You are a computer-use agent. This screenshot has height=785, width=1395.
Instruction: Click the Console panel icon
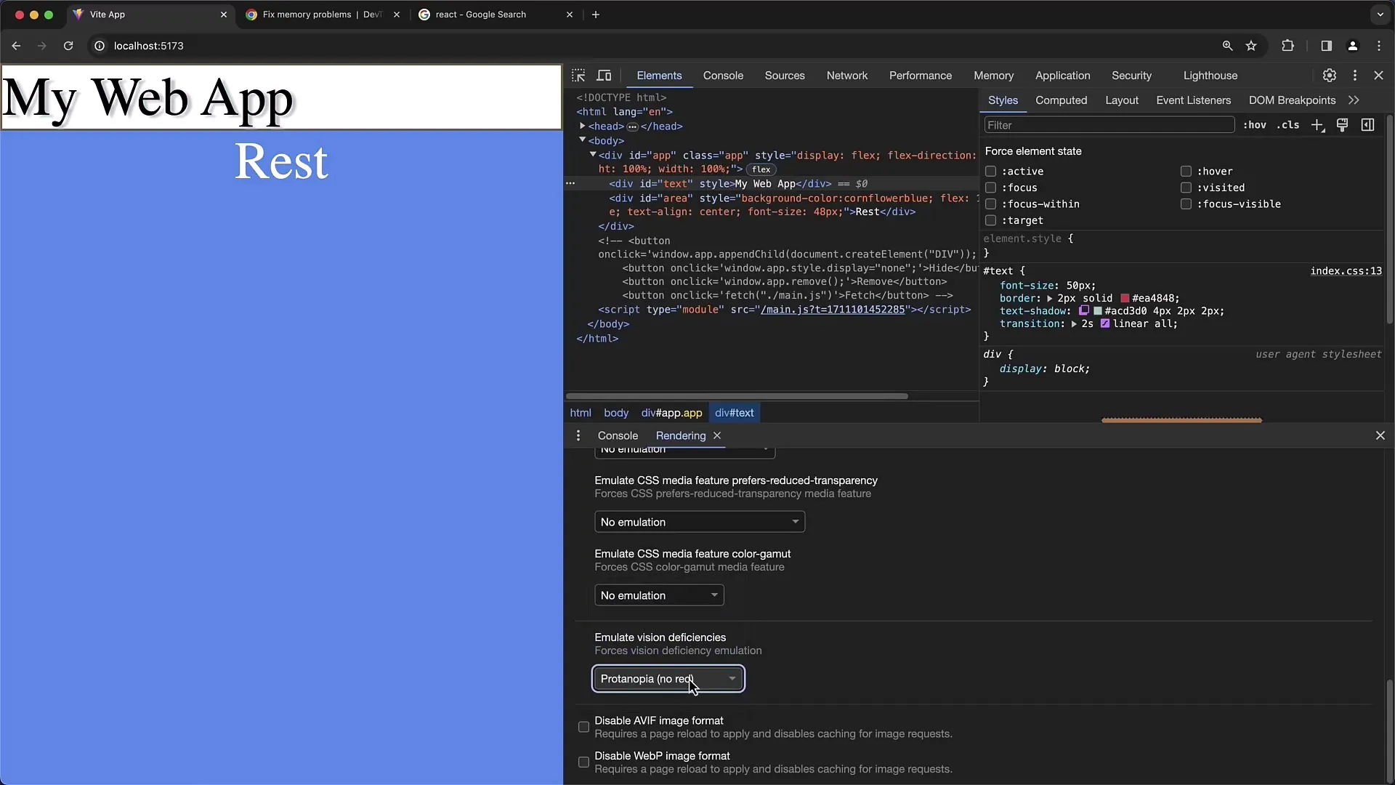point(724,75)
